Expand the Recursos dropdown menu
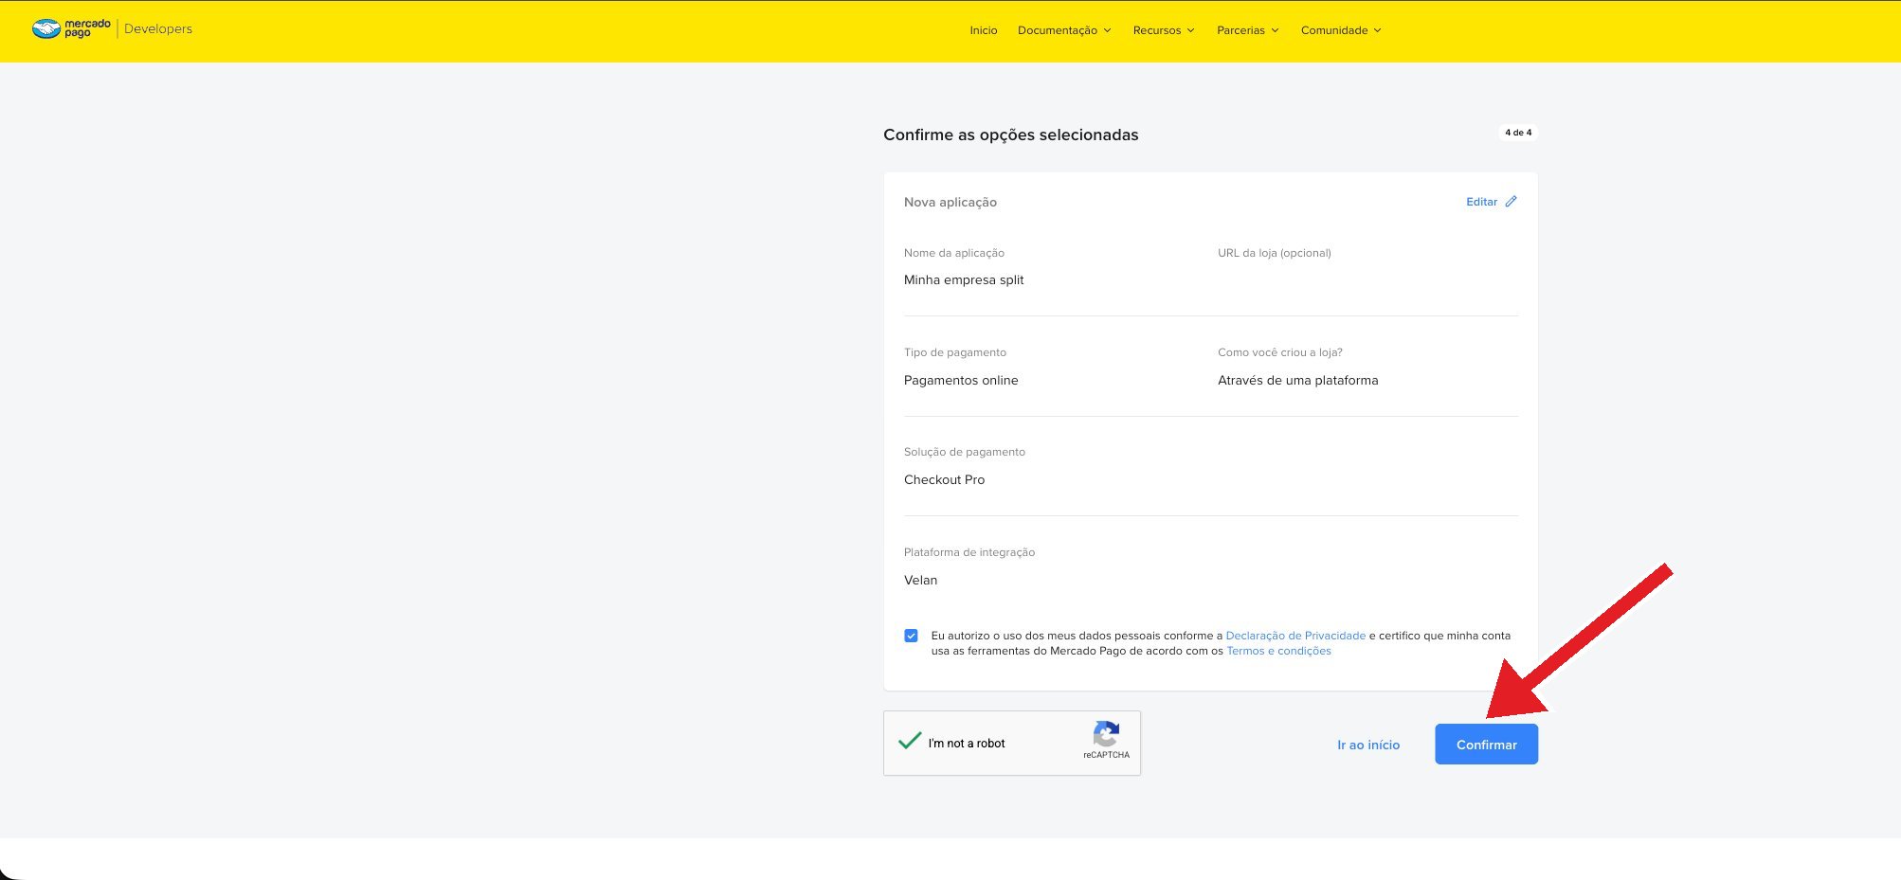 click(1164, 30)
